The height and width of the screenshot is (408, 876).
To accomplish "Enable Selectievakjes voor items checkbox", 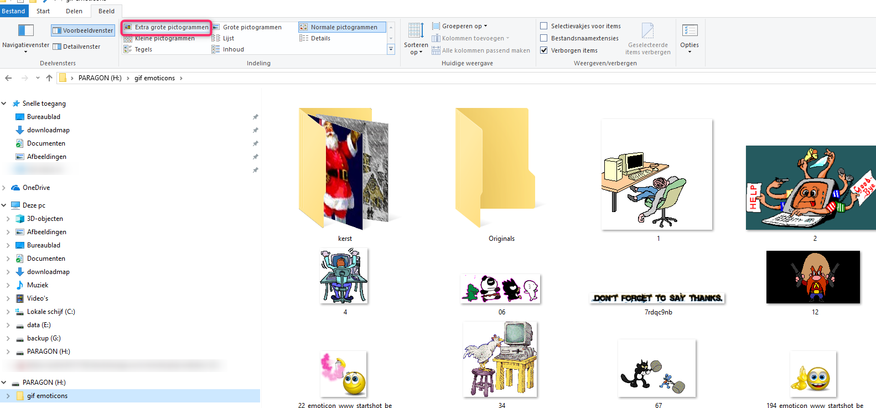I will click(543, 26).
